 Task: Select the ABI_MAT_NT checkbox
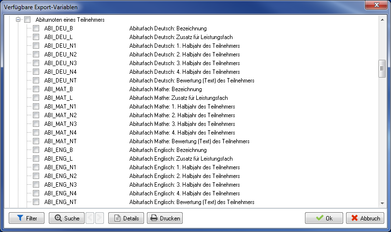click(x=36, y=141)
